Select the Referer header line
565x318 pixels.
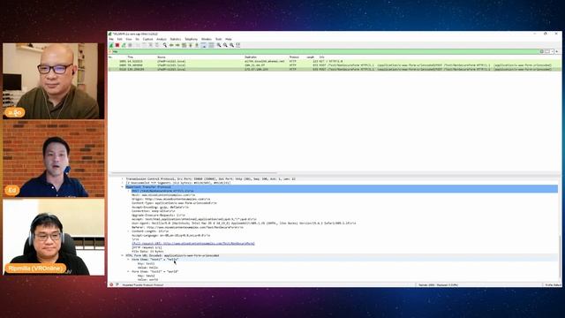(x=187, y=227)
